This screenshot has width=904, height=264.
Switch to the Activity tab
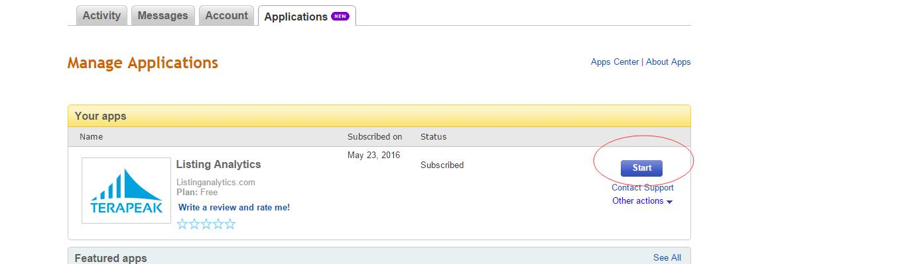pyautogui.click(x=101, y=16)
